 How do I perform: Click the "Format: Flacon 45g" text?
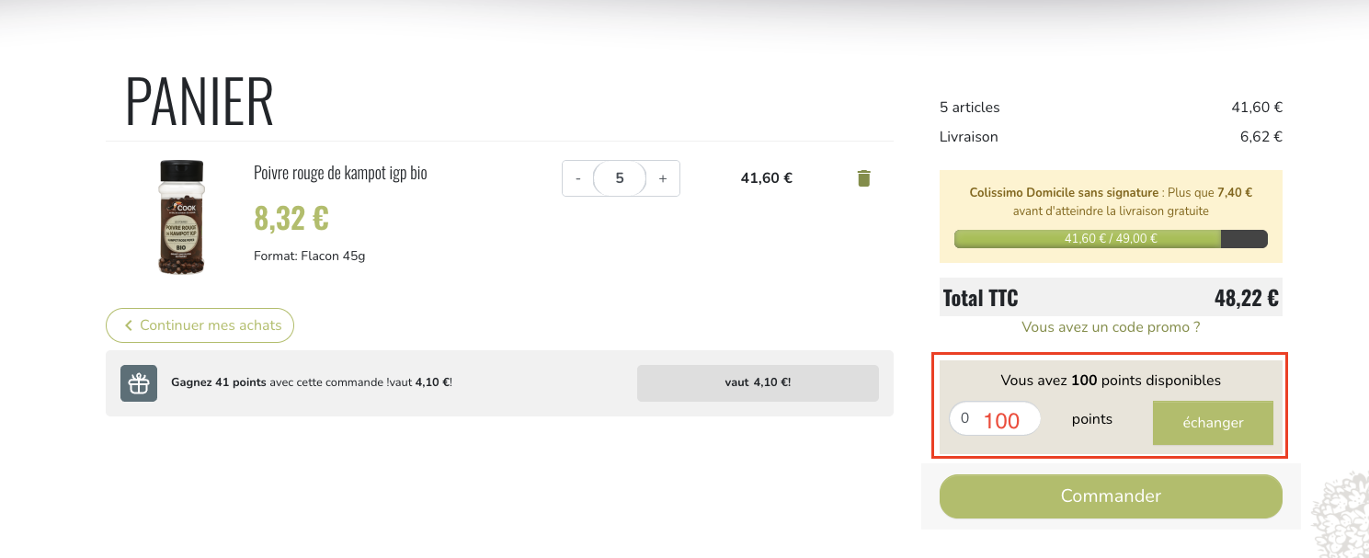pos(309,256)
